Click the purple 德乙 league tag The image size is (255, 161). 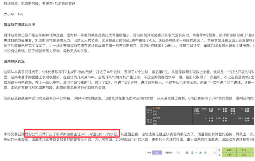(x=157, y=152)
